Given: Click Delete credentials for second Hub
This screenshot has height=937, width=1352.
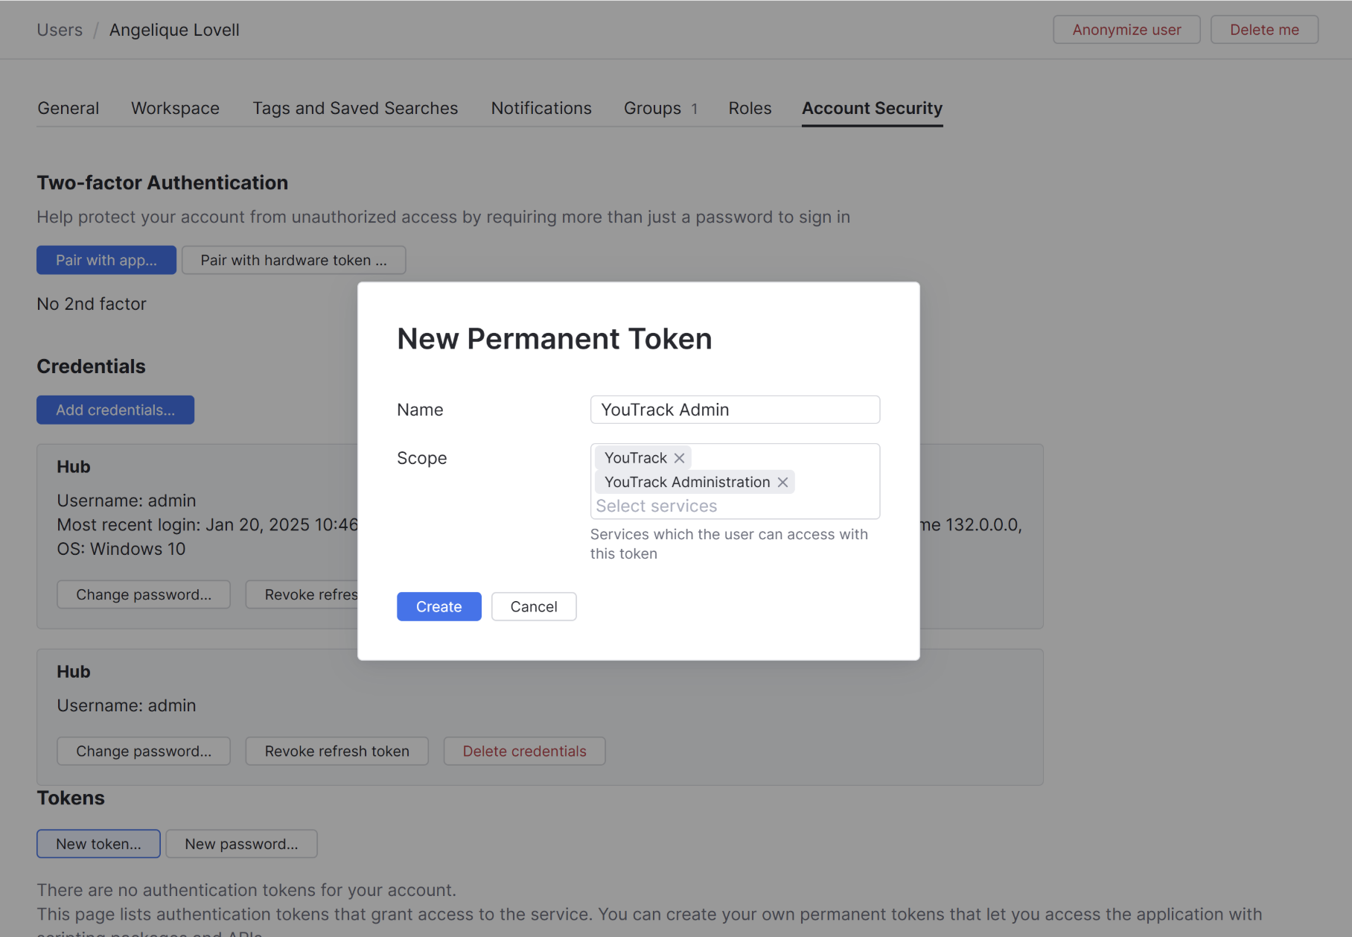Looking at the screenshot, I should [x=524, y=752].
